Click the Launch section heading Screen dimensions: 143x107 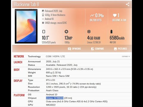click(x=18, y=62)
